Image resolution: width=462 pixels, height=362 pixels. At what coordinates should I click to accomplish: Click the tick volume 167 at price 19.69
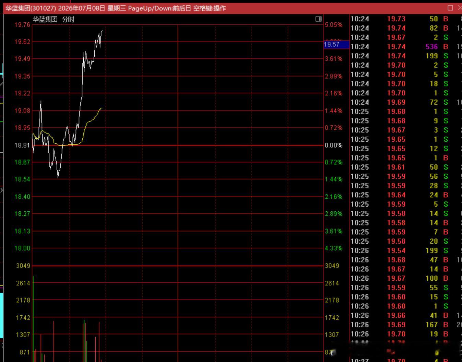point(432,325)
